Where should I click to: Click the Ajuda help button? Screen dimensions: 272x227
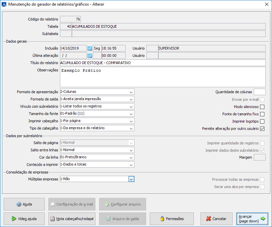pos(24,204)
